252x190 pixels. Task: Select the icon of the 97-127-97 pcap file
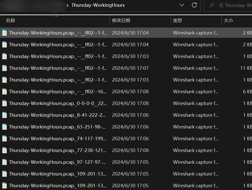click(5, 162)
